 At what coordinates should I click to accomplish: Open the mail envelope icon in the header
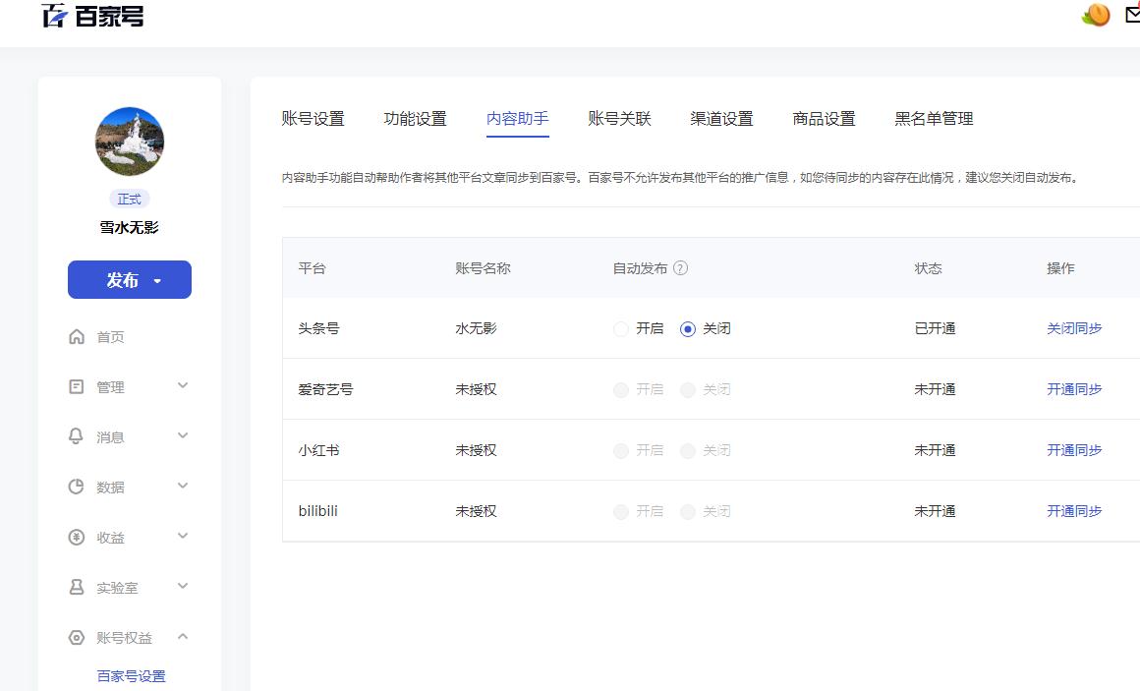point(1133,15)
